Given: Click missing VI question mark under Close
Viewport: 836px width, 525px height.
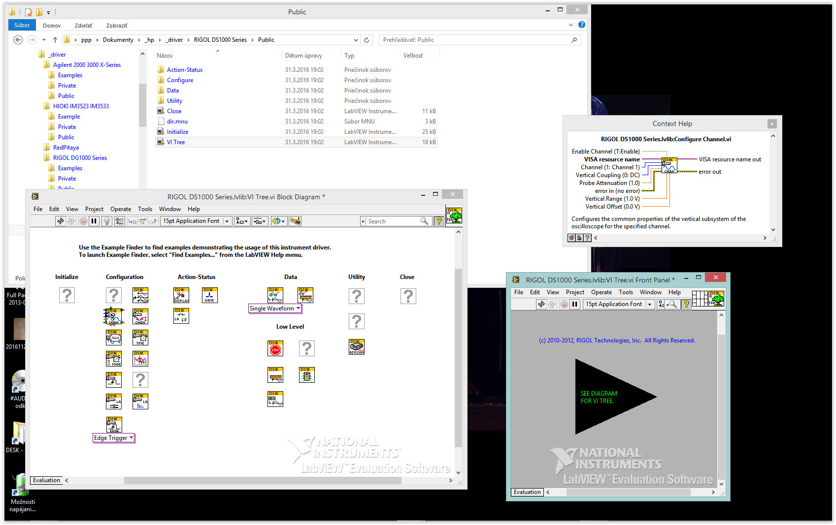Looking at the screenshot, I should 408,296.
